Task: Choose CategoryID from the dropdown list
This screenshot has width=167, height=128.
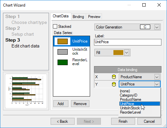Action: (x=128, y=95)
